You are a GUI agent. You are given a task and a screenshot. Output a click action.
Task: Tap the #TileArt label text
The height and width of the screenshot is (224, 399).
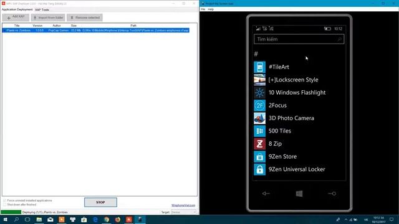tap(279, 67)
